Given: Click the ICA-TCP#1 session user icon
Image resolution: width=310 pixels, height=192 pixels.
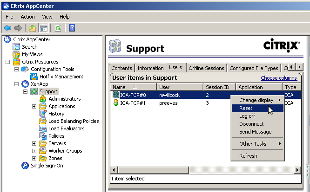Looking at the screenshot, I should [x=115, y=102].
